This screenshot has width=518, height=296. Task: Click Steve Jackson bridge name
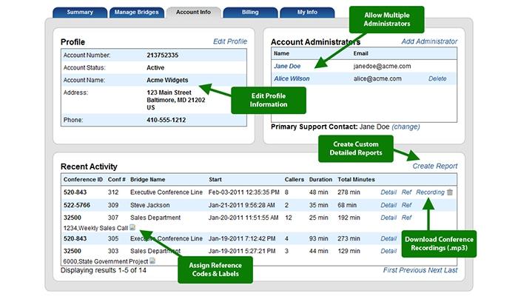pos(150,205)
